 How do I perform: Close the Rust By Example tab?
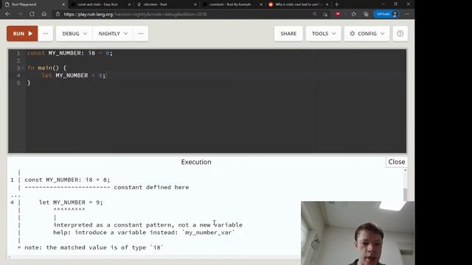(261, 4)
